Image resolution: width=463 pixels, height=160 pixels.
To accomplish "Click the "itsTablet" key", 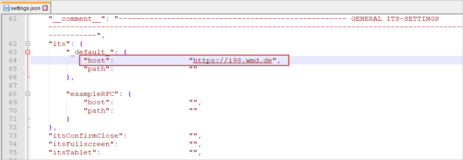I will 75,152.
